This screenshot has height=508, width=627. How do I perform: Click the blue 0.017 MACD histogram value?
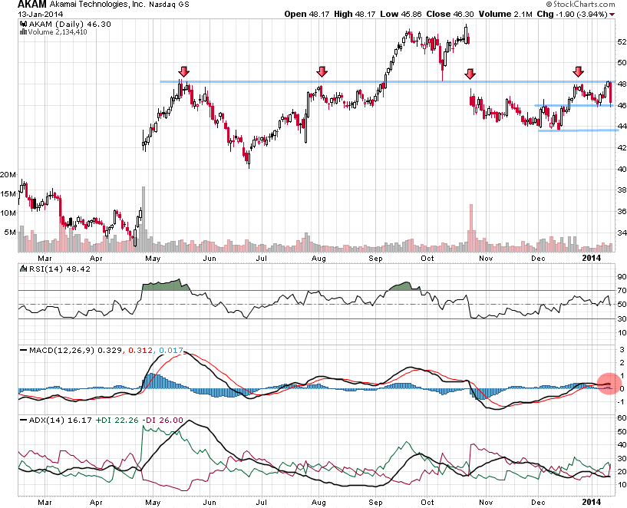click(x=170, y=351)
